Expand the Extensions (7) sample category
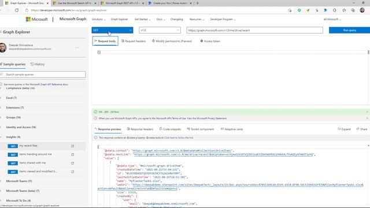The width and height of the screenshot is (370, 208). 15,108
